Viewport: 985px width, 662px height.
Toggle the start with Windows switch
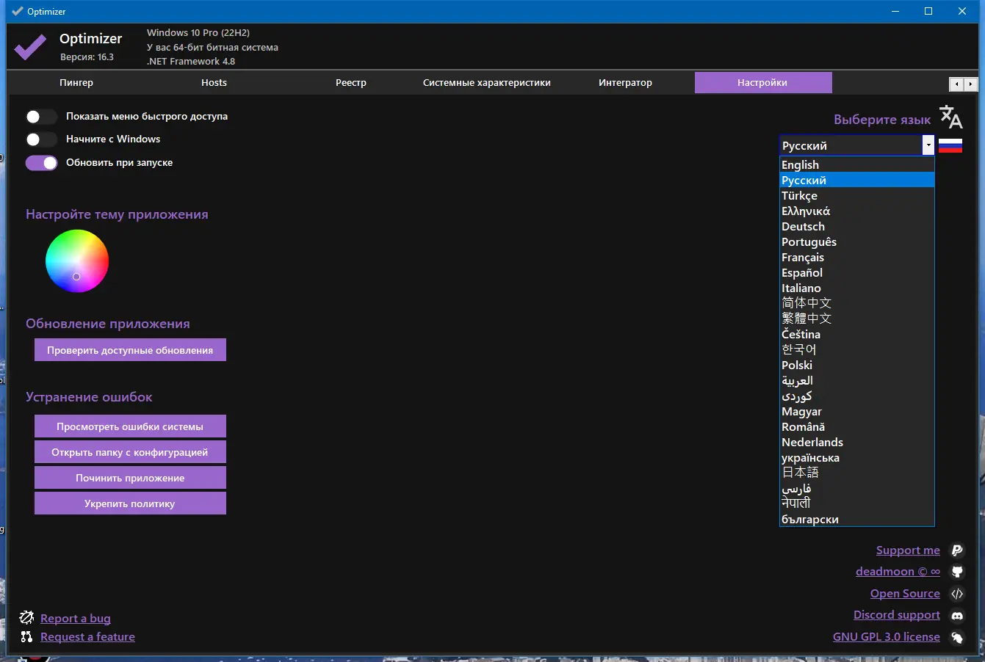pos(41,139)
